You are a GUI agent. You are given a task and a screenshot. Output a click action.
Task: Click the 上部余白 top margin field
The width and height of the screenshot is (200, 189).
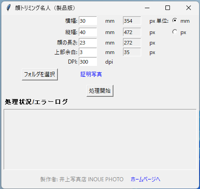coord(88,52)
